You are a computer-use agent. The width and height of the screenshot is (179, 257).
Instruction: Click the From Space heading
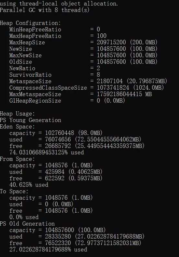tap(17, 159)
